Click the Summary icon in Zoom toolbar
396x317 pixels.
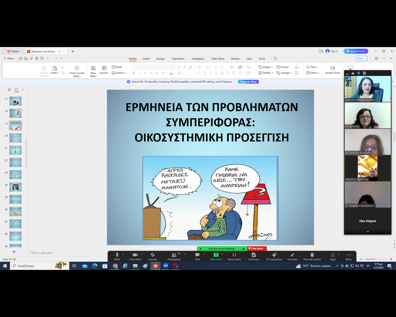point(253,255)
